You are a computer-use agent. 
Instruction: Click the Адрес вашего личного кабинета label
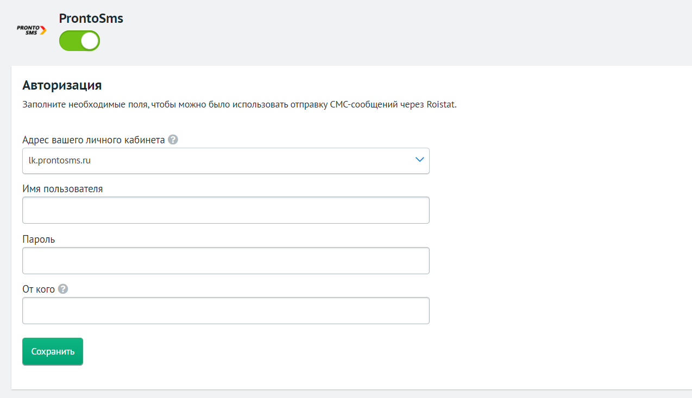(93, 140)
